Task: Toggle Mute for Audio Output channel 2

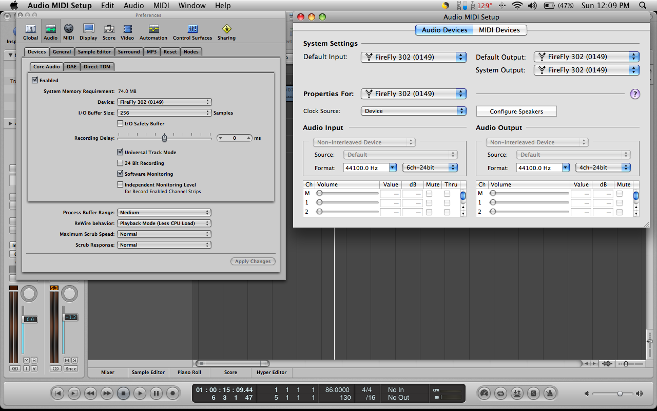Action: [620, 212]
